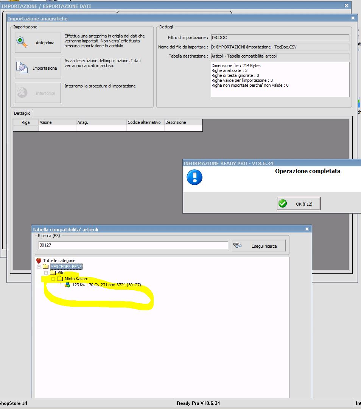
Task: Click 'Righe analizzate : 3' text
Action: coord(229,70)
